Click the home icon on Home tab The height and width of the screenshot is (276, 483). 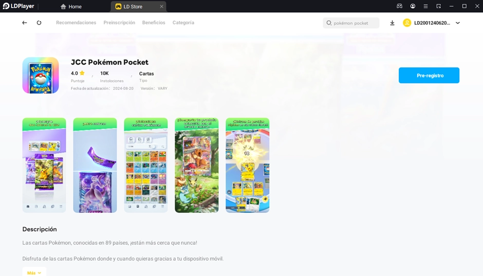coord(63,7)
